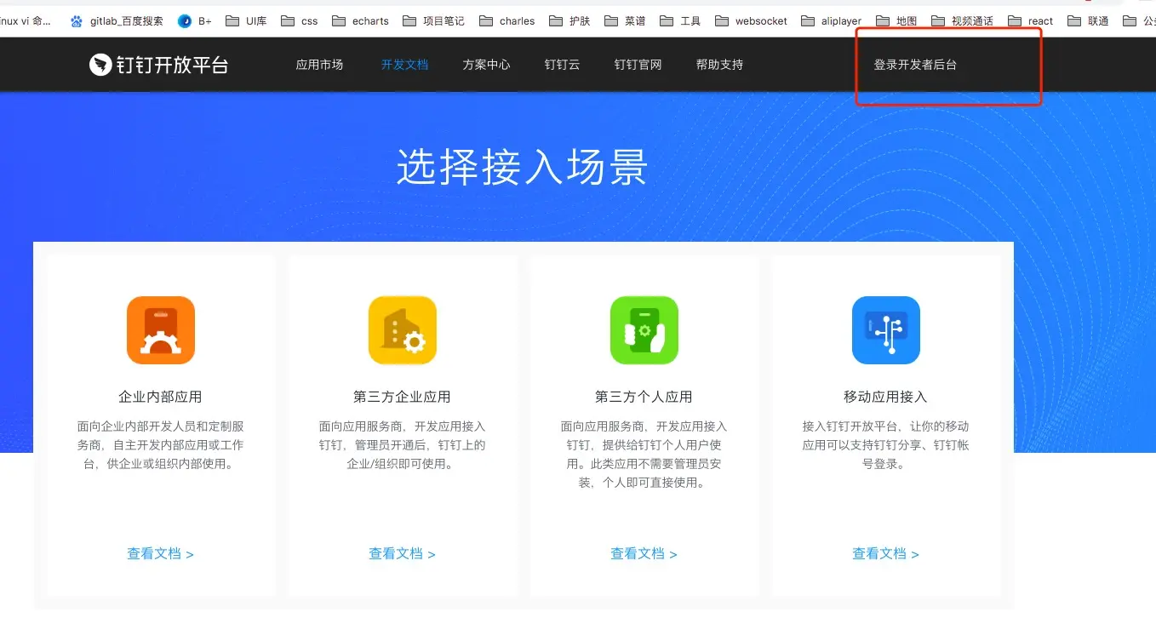This screenshot has height=635, width=1156.
Task: Open the 工具 bookmark folder
Action: pyautogui.click(x=680, y=21)
